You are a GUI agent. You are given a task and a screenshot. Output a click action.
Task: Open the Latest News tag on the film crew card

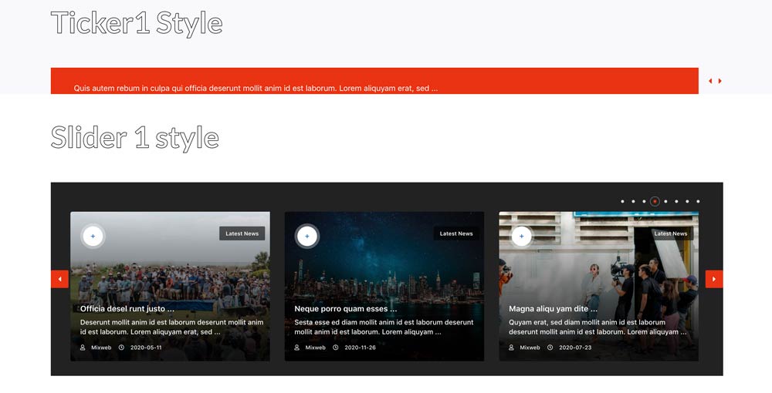(670, 233)
